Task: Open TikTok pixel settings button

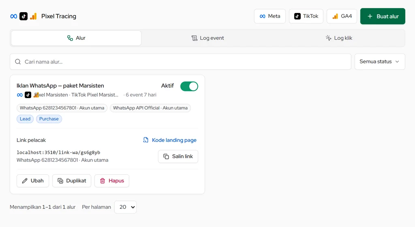Action: coord(306,16)
